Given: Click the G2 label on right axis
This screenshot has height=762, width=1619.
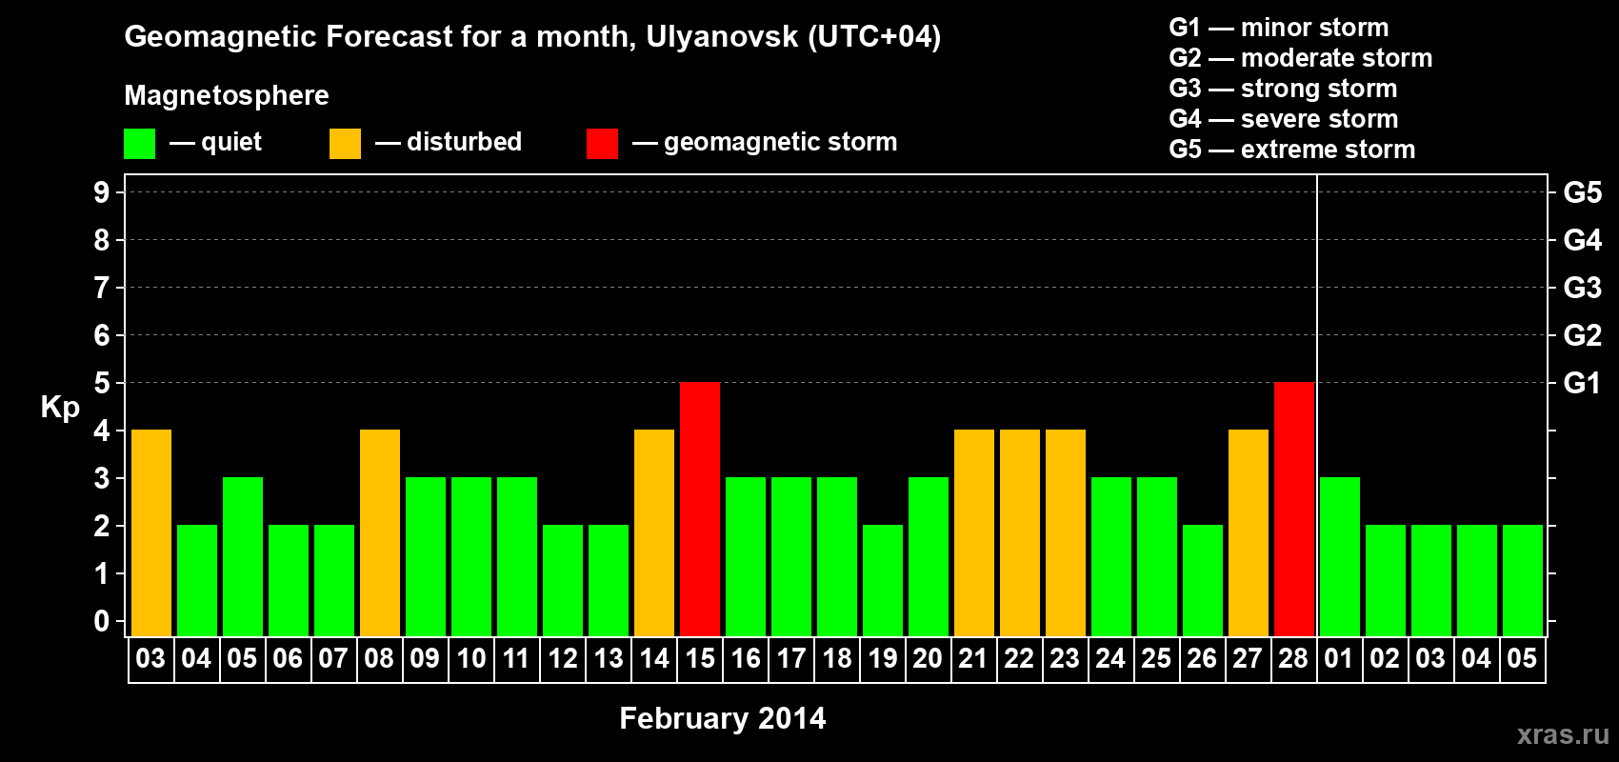Looking at the screenshot, I should [x=1582, y=335].
